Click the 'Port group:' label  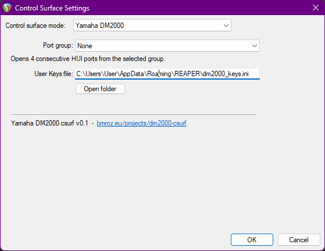pos(58,45)
